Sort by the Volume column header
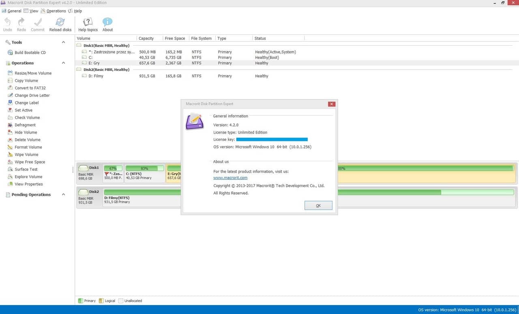This screenshot has height=314, width=519. pos(106,38)
